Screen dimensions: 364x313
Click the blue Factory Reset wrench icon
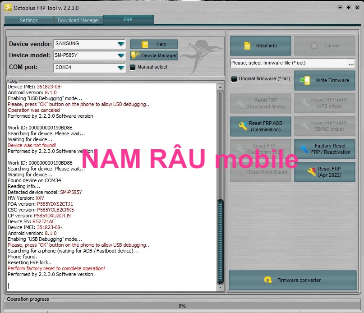pyautogui.click(x=304, y=149)
